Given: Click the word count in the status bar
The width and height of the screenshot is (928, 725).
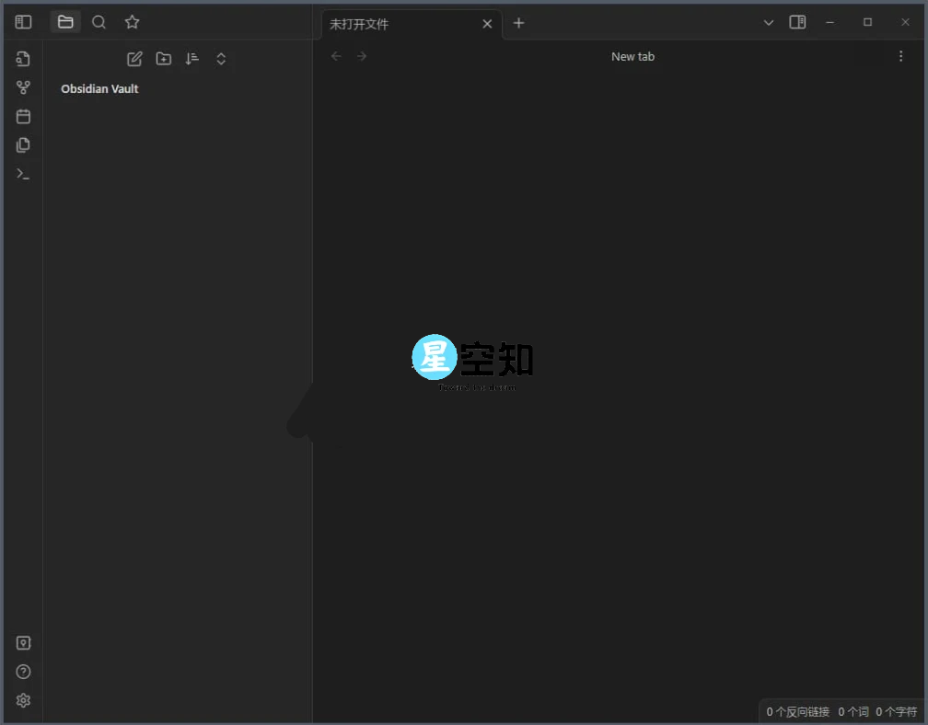Looking at the screenshot, I should pyautogui.click(x=852, y=711).
